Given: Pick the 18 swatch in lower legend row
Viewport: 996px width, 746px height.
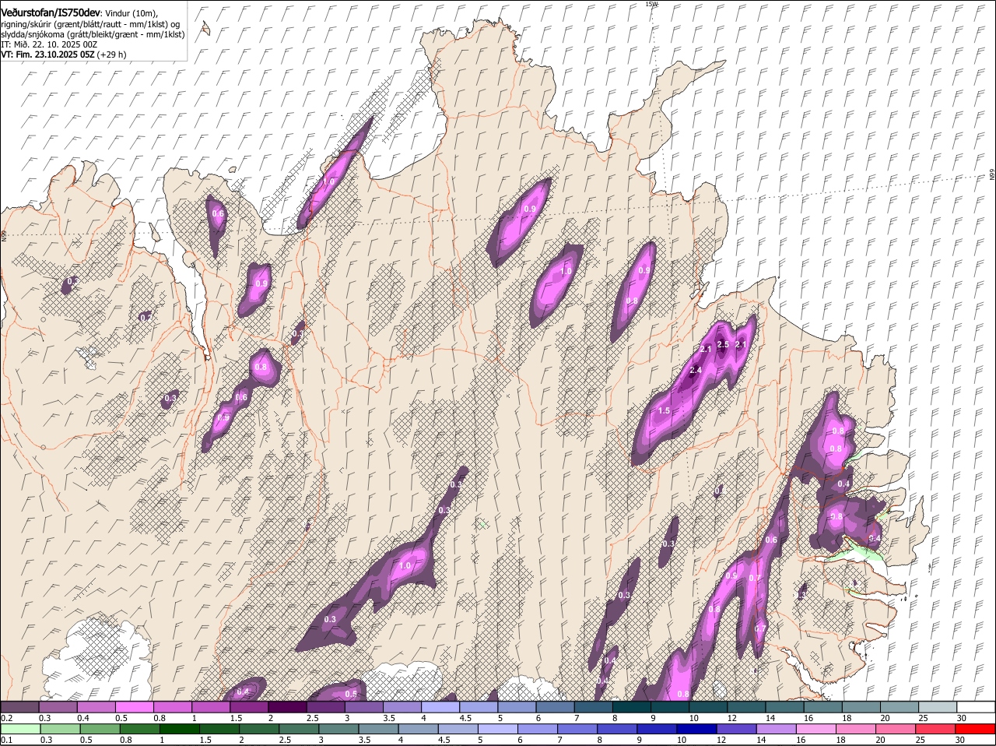Looking at the screenshot, I should 855,730.
